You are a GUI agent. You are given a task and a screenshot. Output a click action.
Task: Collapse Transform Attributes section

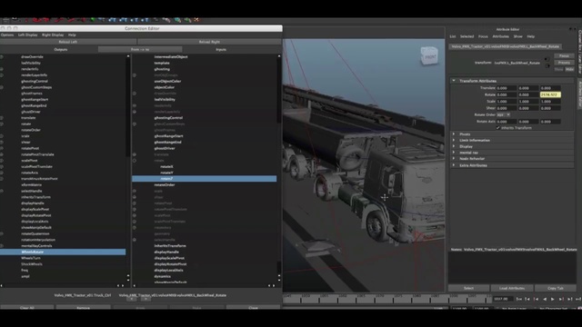tap(454, 81)
